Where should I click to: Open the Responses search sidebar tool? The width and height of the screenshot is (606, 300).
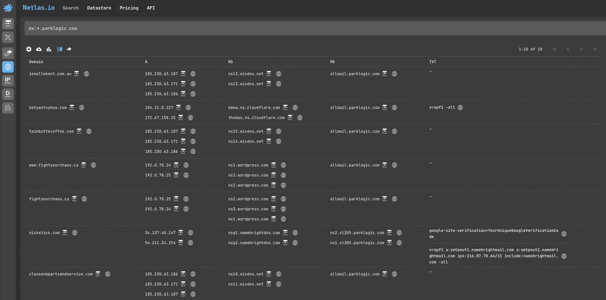[8, 53]
